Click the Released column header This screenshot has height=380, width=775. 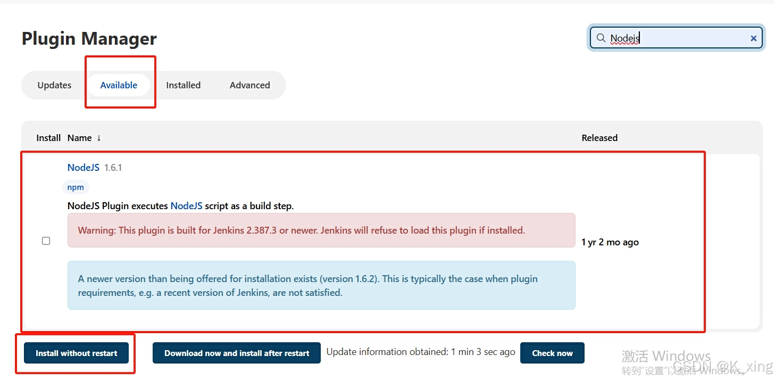click(x=599, y=138)
